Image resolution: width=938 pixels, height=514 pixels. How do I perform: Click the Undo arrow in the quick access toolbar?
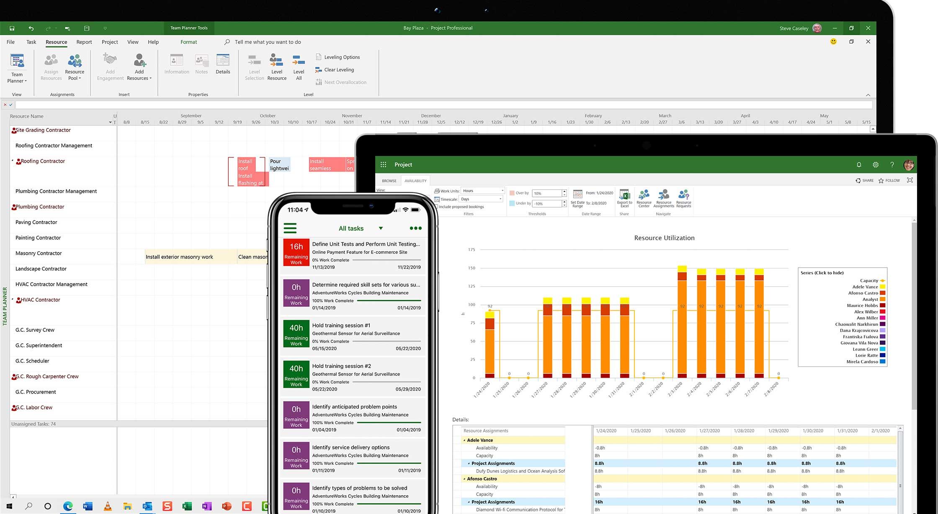coord(31,28)
